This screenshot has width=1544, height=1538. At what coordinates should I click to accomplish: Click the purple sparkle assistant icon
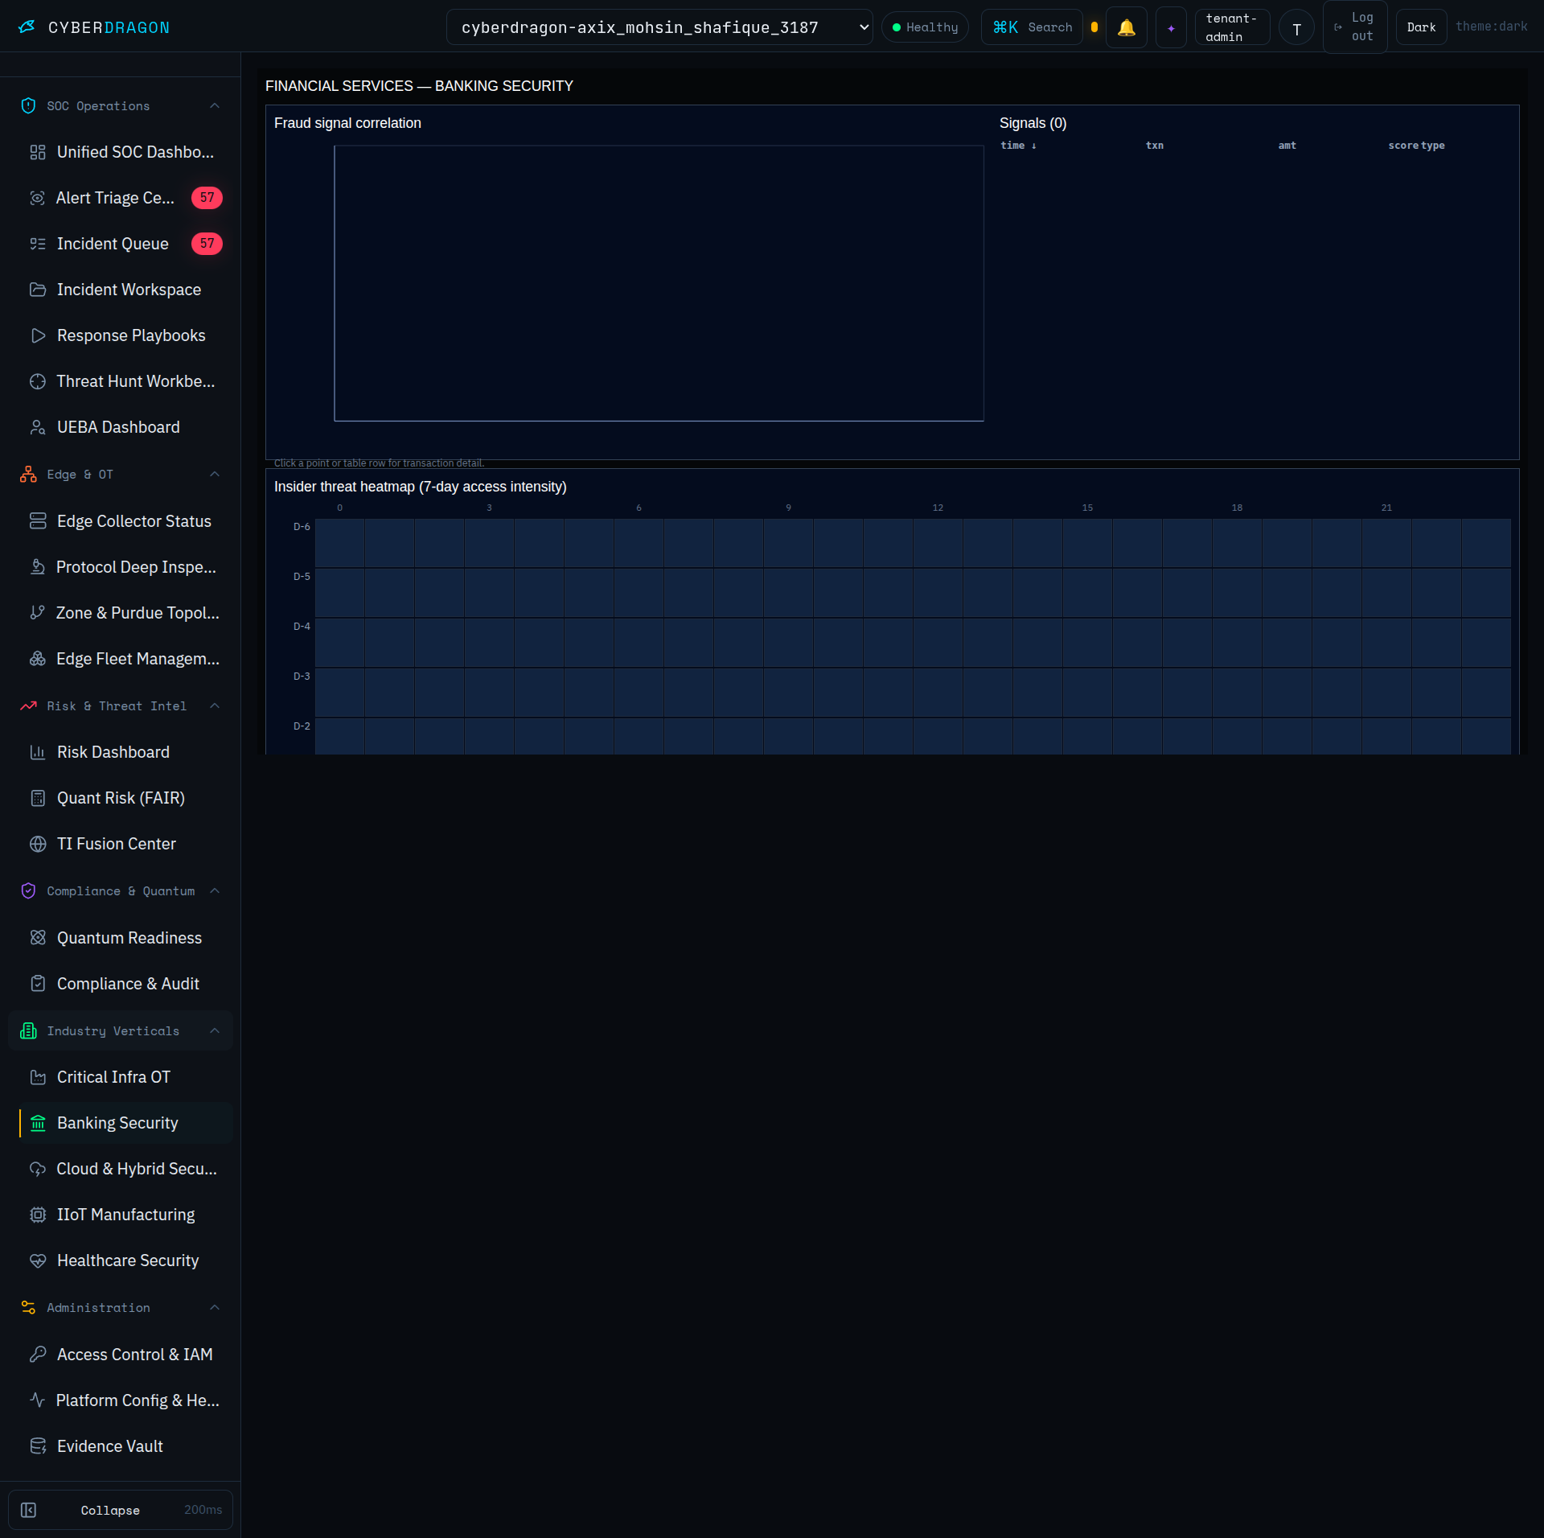[x=1171, y=27]
